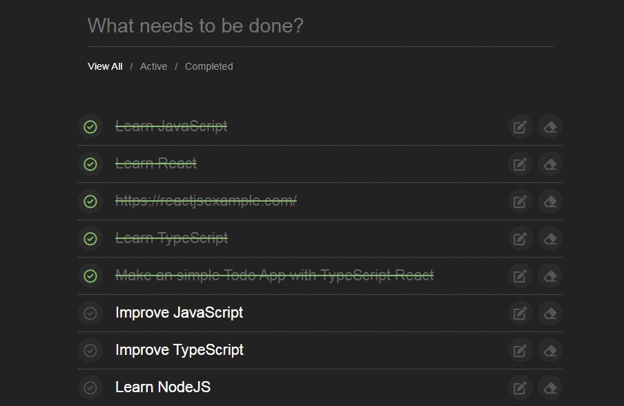Mark Improve JavaScript as completed
This screenshot has width=624, height=406.
(90, 313)
